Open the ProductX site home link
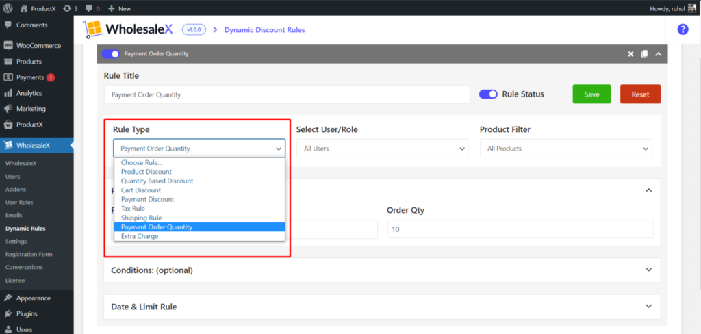Viewport: 701px width, 334px height. [38, 8]
